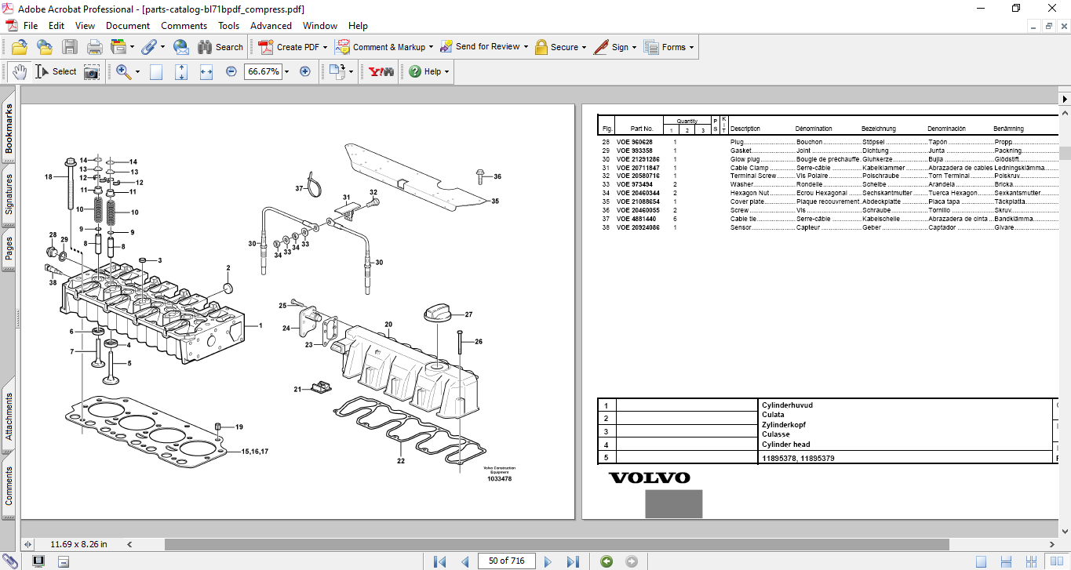The image size is (1071, 570).
Task: Open the Bookmarks side panel tab
Action: [9, 129]
